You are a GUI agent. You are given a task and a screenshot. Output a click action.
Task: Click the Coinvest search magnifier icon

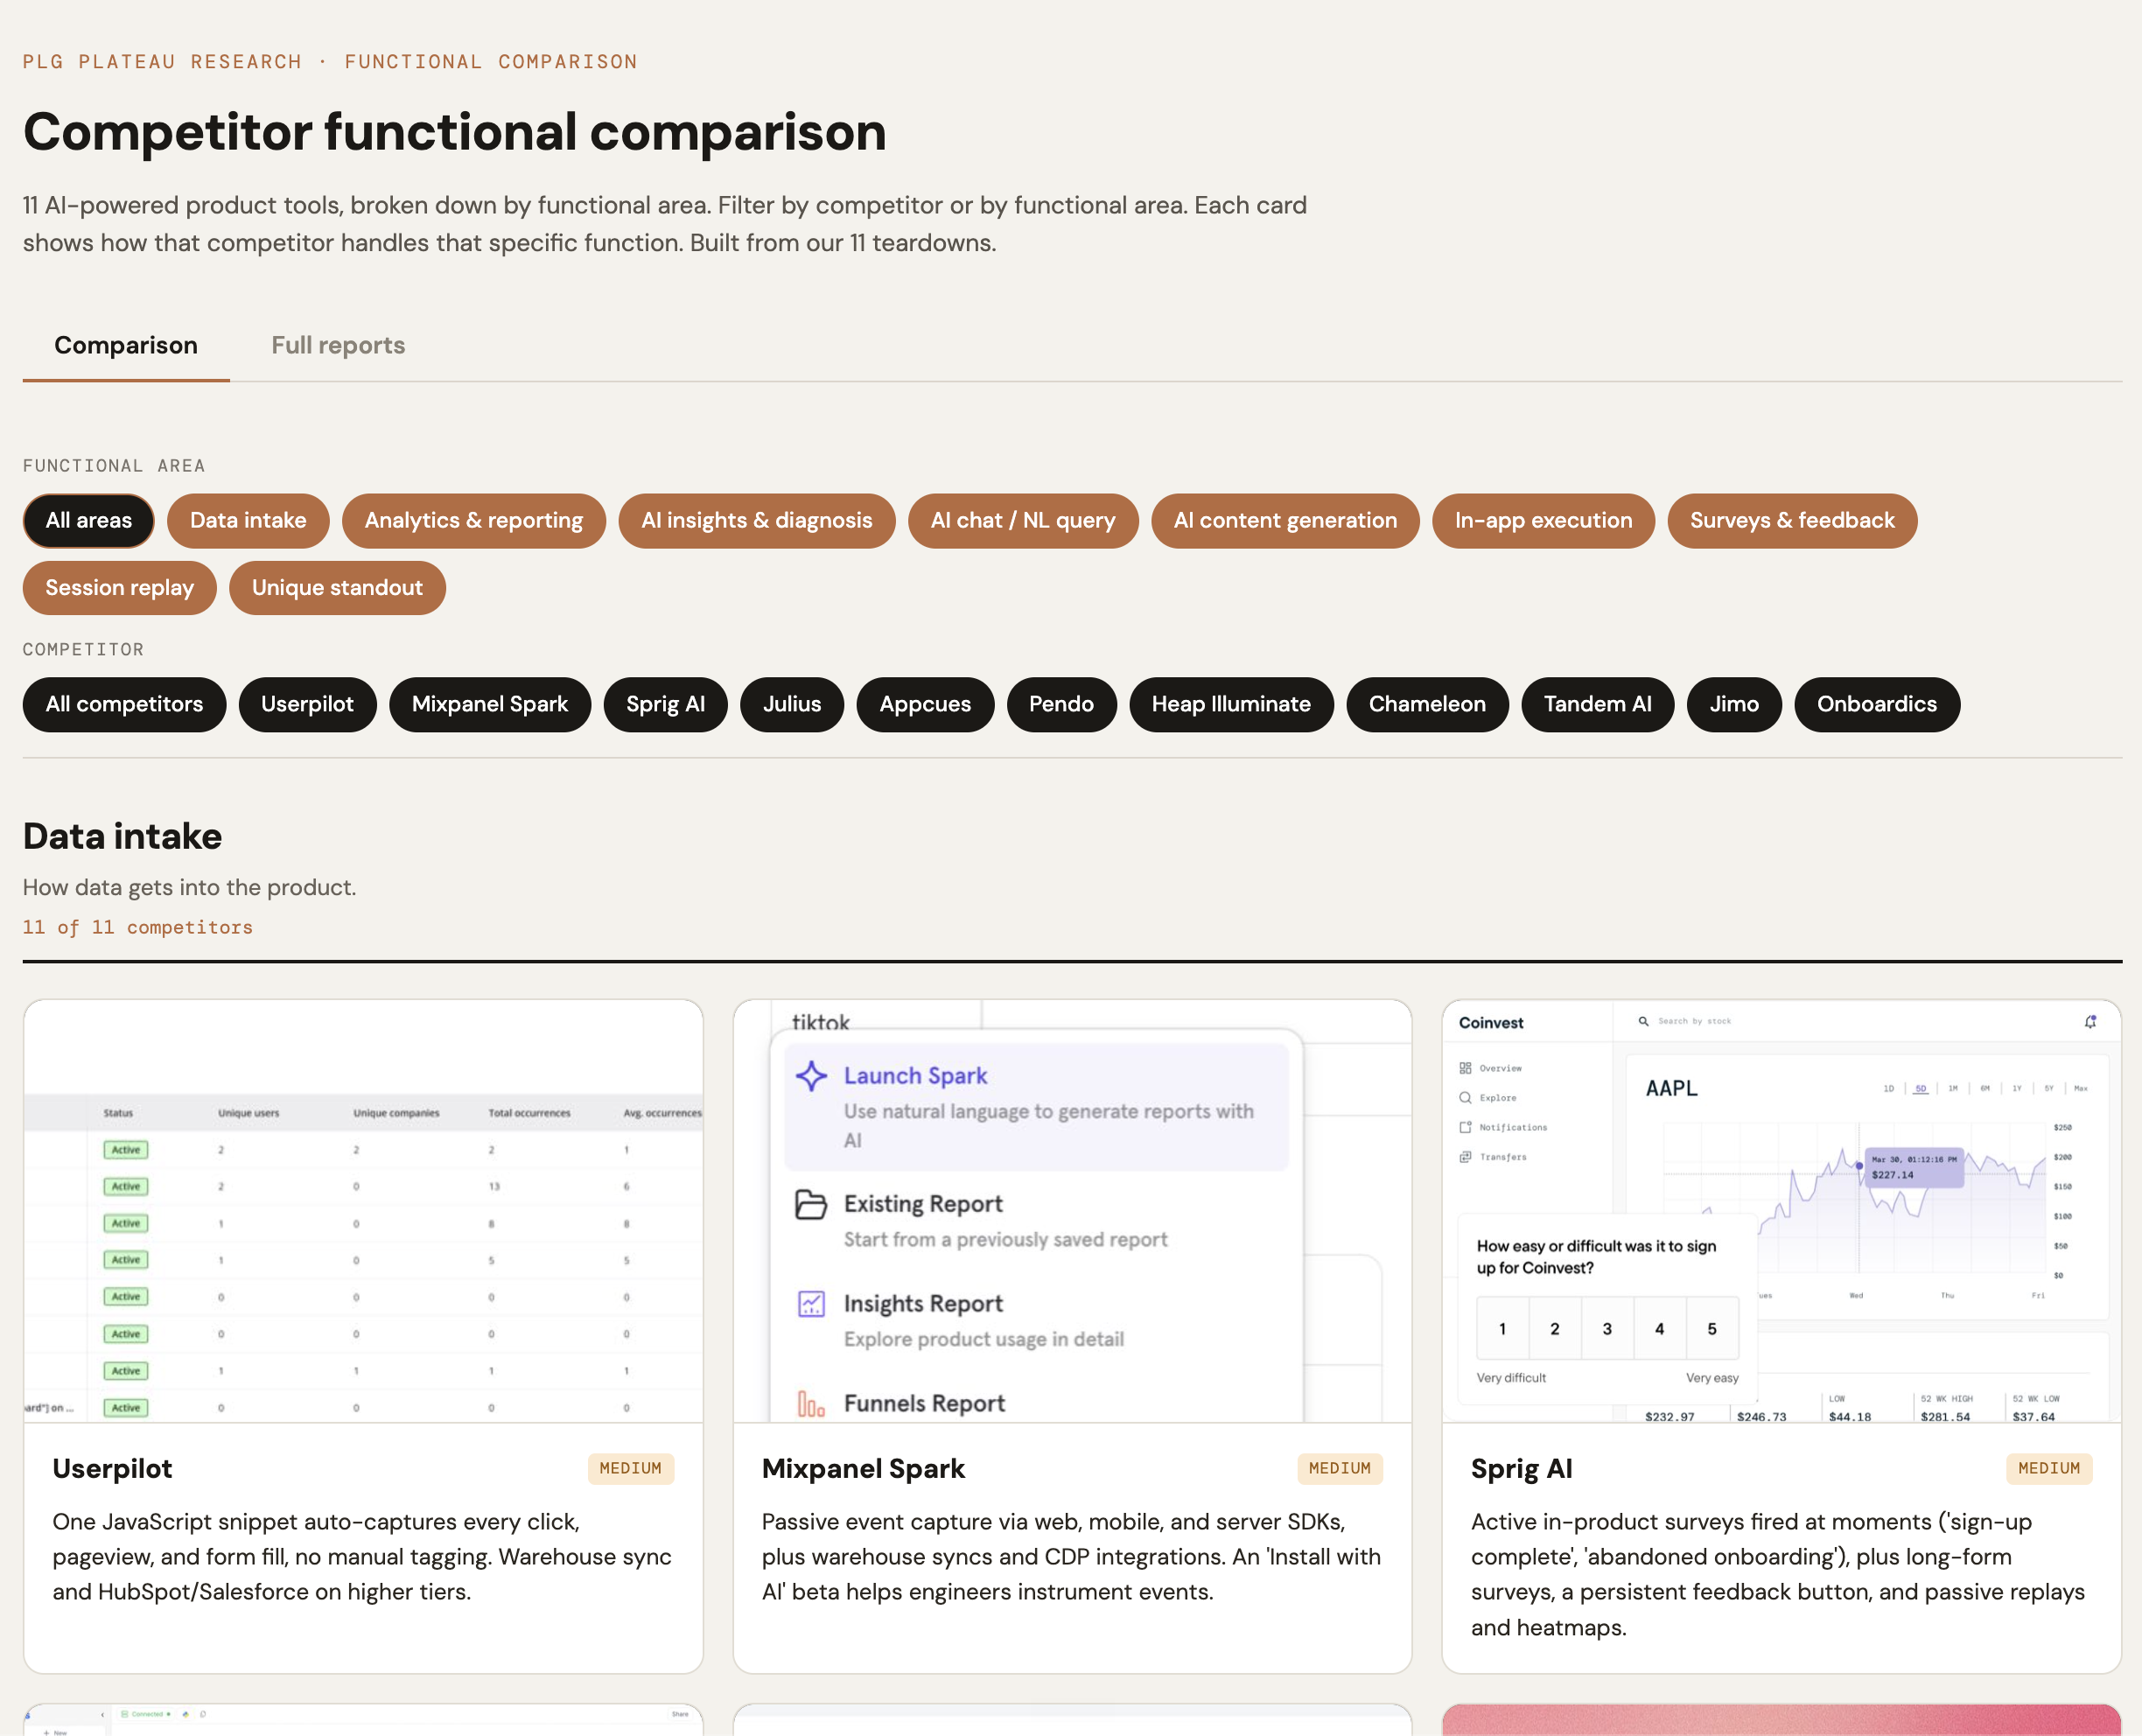point(1643,1021)
